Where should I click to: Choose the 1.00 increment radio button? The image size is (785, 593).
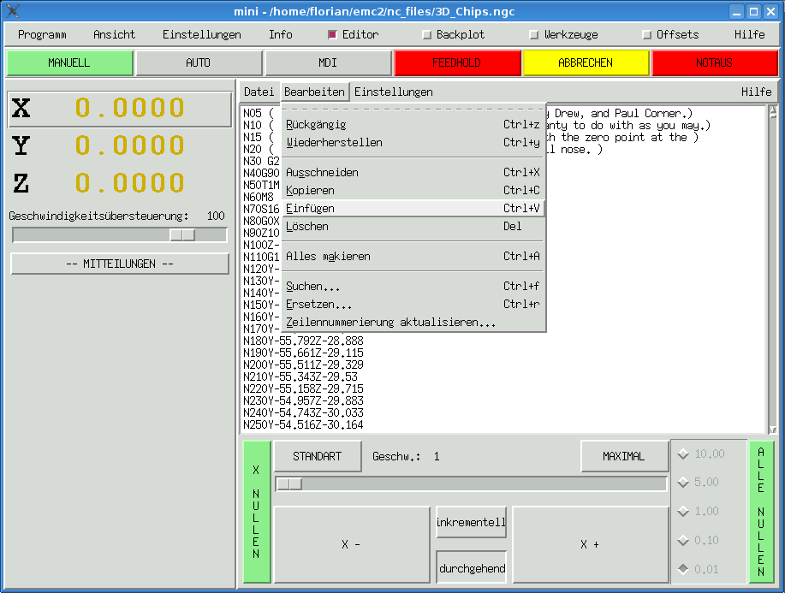pos(683,512)
